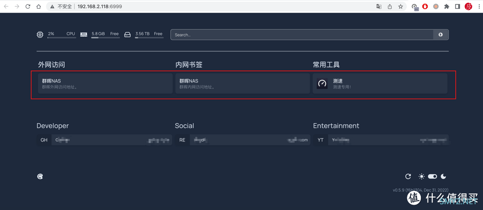Go back in the browser
The image size is (483, 210).
point(6,6)
